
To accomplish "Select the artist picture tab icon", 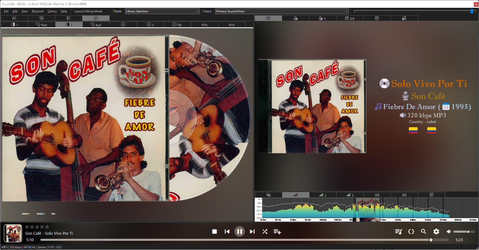I will click(268, 18).
